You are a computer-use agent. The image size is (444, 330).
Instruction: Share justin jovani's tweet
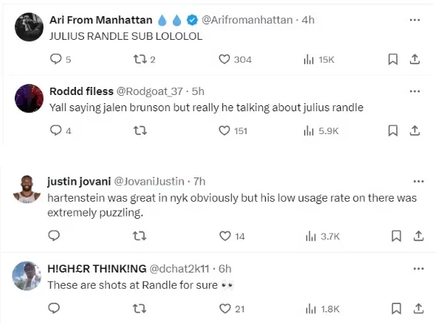(417, 236)
